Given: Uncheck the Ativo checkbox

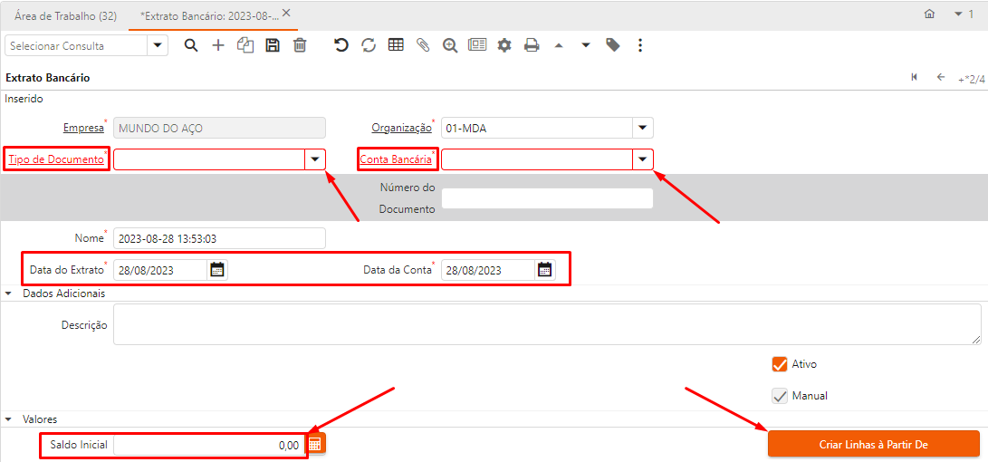Looking at the screenshot, I should tap(780, 364).
